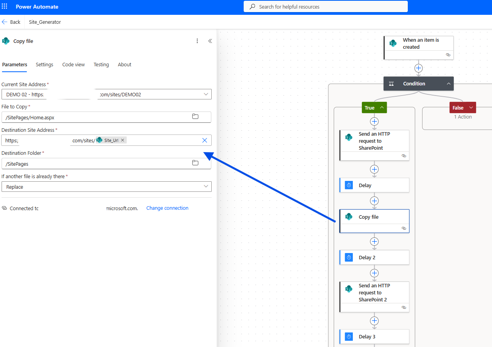Select the Testing tab
This screenshot has width=492, height=347.
[x=101, y=65]
